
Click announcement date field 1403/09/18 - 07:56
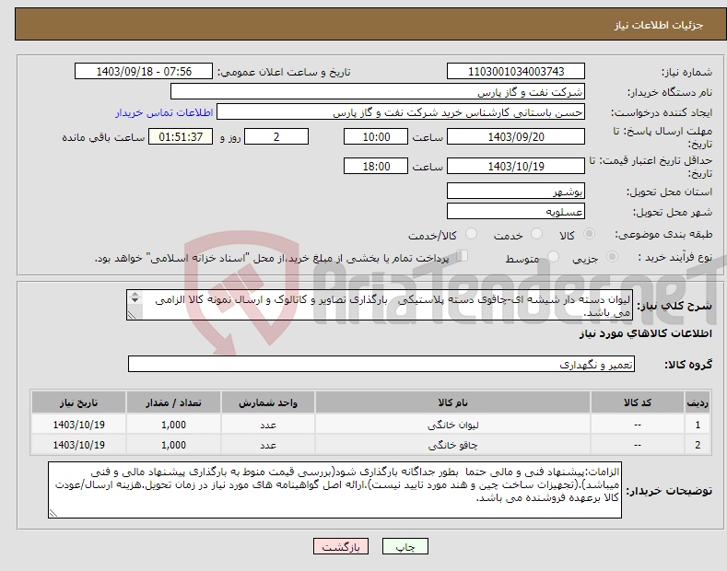[x=144, y=72]
